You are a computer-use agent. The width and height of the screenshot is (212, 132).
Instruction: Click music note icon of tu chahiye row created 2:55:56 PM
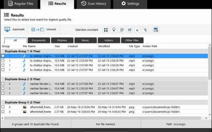coord(24,61)
